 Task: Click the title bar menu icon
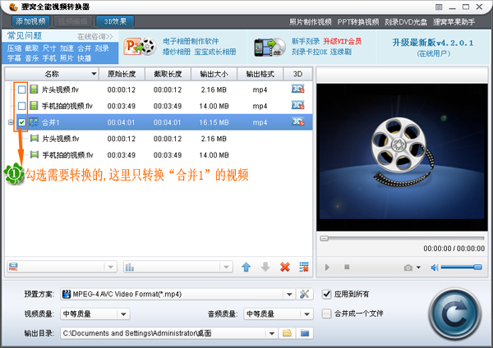pyautogui.click(x=439, y=7)
